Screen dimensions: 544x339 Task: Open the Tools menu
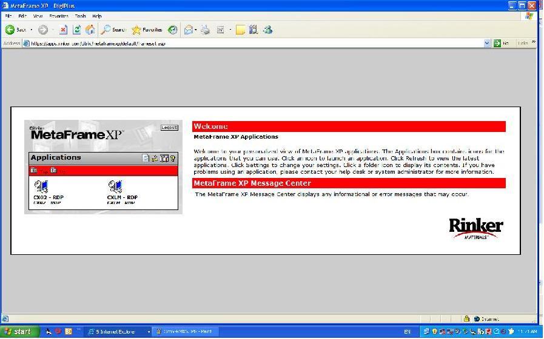[x=80, y=16]
